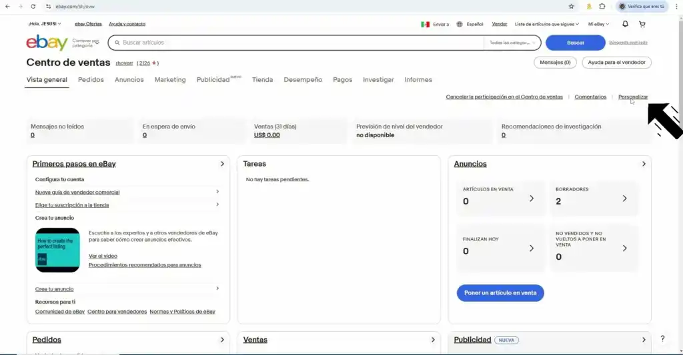683x355 pixels.
Task: Select the Vista general tab
Action: (47, 80)
